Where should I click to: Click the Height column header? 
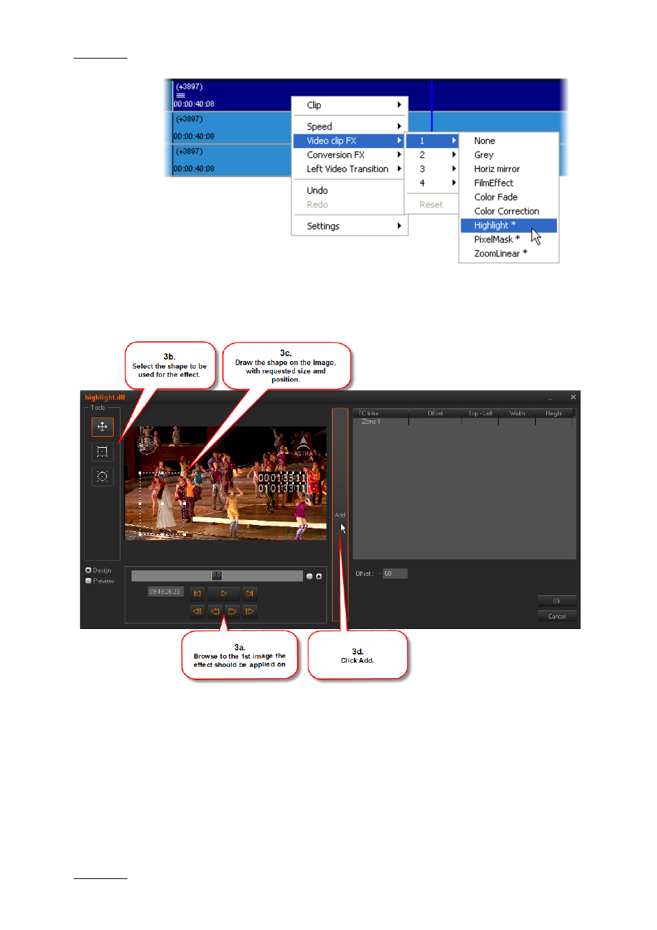pos(554,413)
